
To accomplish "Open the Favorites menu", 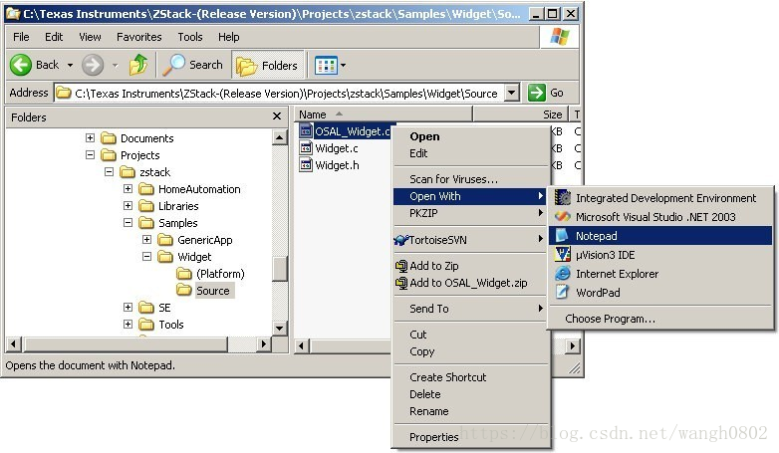I will point(139,37).
